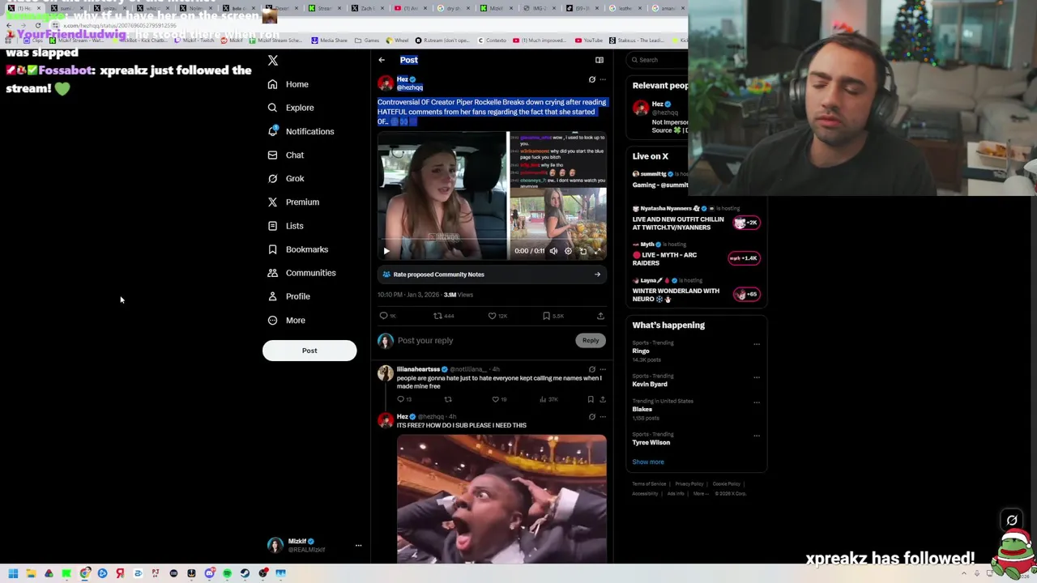This screenshot has height=583, width=1037.
Task: Click the white Post button
Action: pyautogui.click(x=309, y=351)
